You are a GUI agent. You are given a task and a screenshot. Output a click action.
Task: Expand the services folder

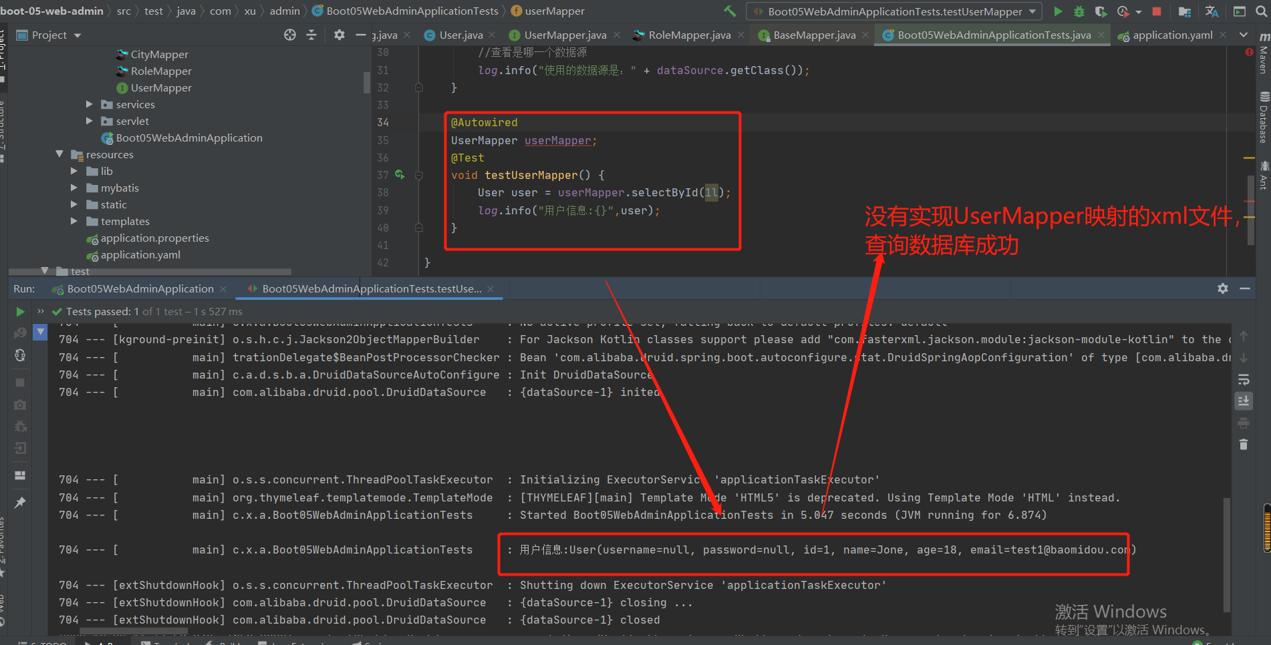tap(90, 104)
